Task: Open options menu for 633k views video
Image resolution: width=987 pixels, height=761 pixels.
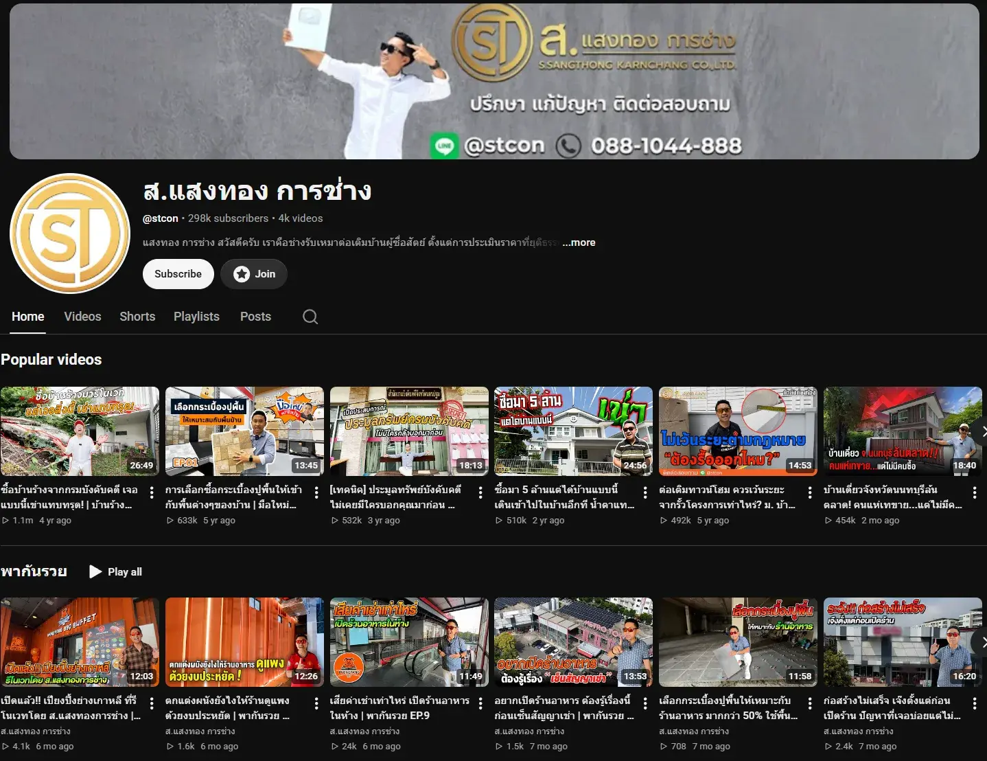Action: tap(316, 492)
